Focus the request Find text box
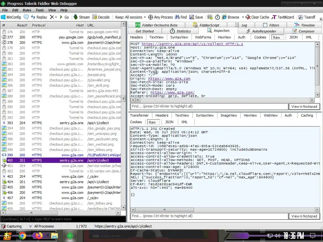The width and height of the screenshot is (323, 242). (209, 107)
